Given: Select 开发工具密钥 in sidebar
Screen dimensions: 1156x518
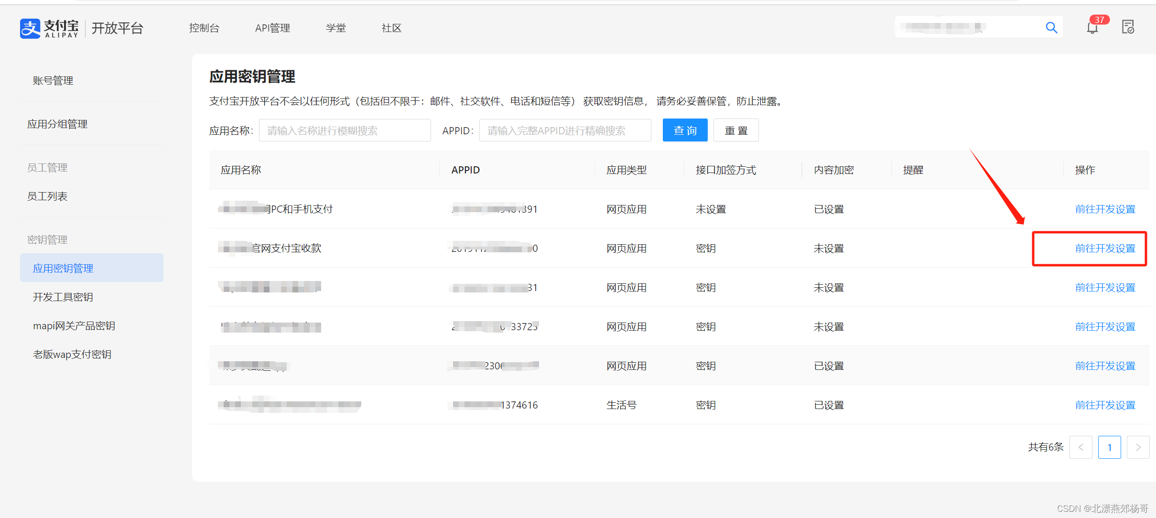Looking at the screenshot, I should click(63, 297).
